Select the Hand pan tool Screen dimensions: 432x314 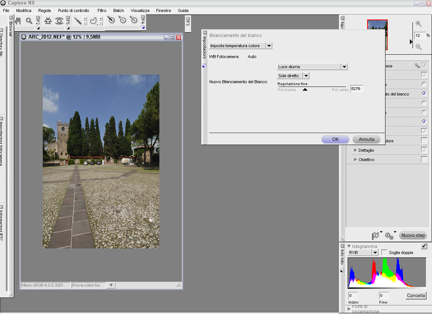[18, 21]
